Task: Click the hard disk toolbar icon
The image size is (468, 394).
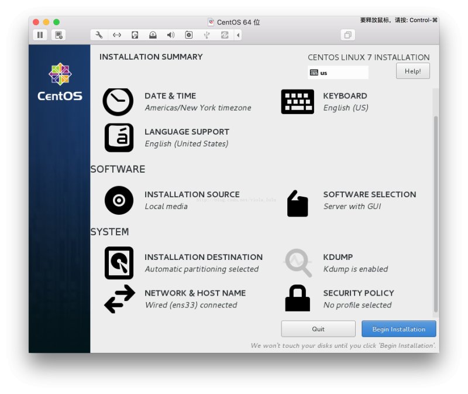Action: pos(135,35)
